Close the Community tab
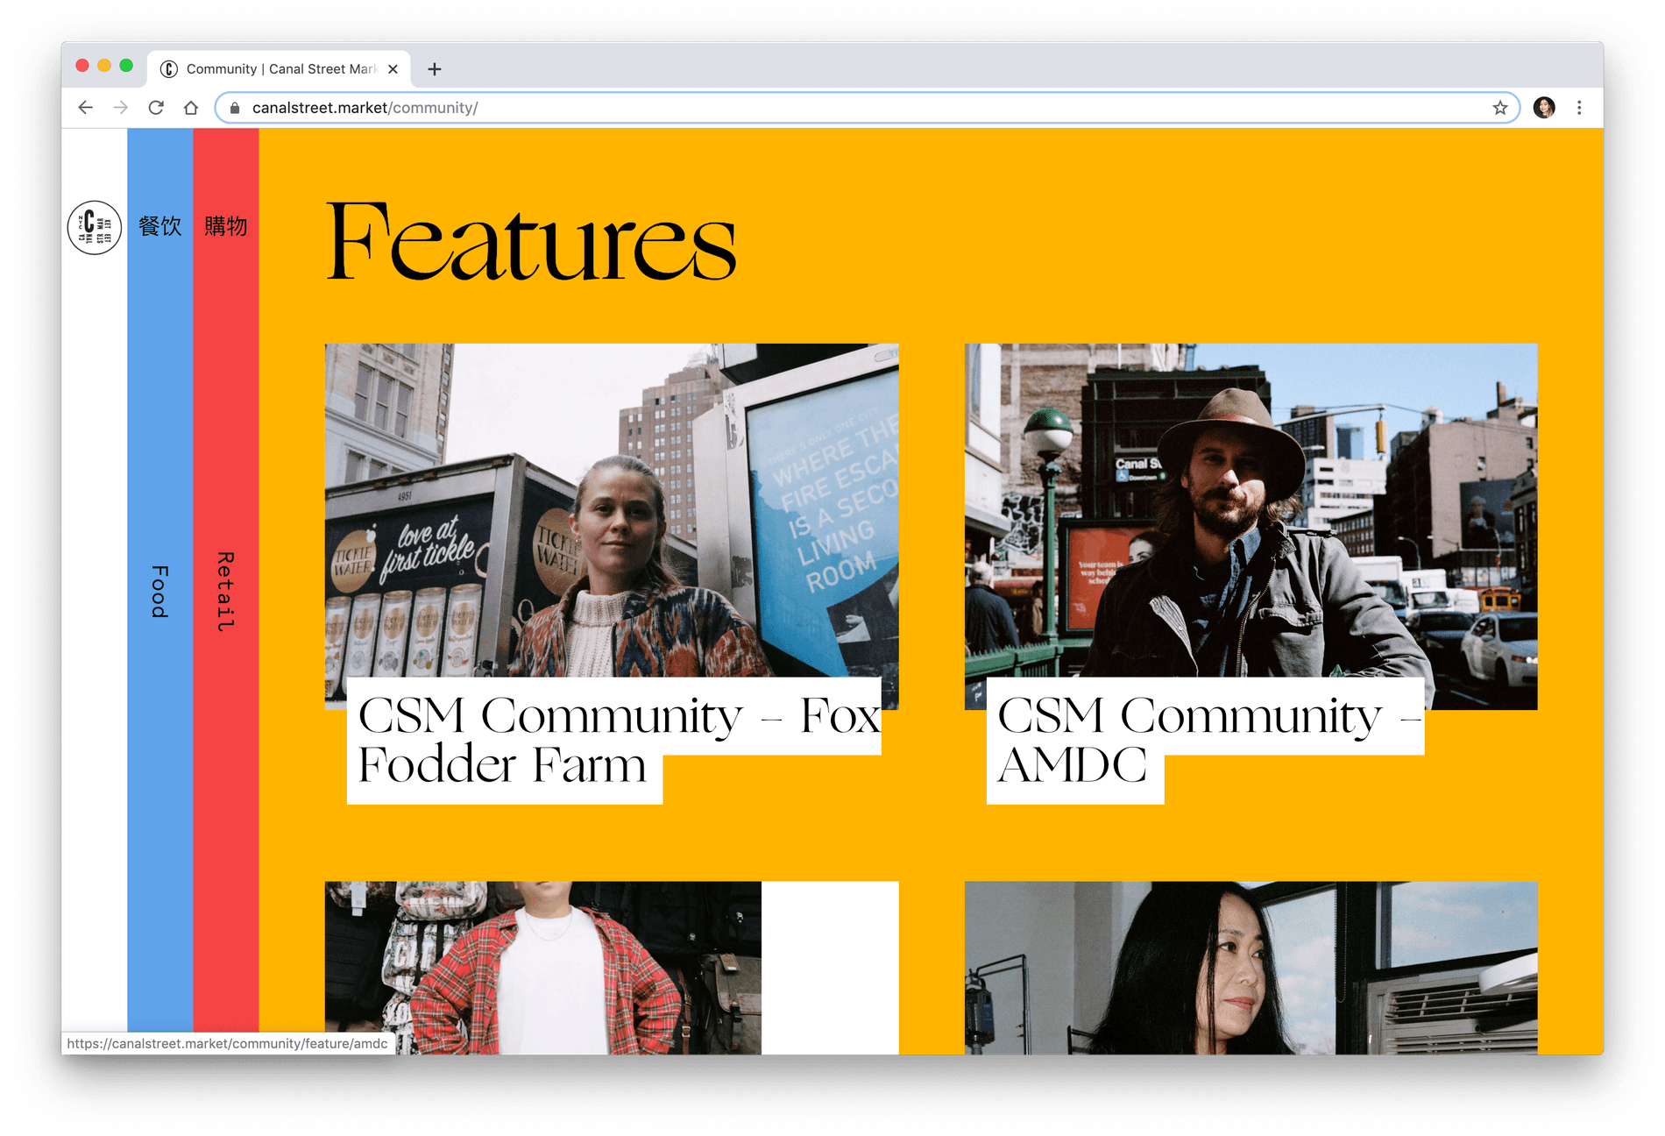 coord(393,69)
